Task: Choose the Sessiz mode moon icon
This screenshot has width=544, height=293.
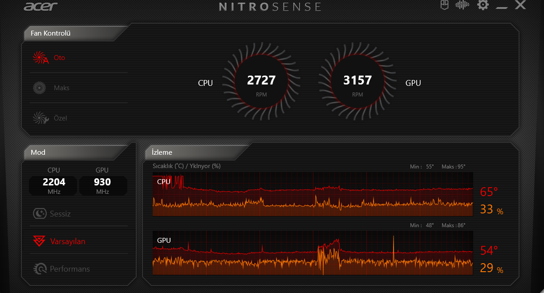Action: click(40, 214)
